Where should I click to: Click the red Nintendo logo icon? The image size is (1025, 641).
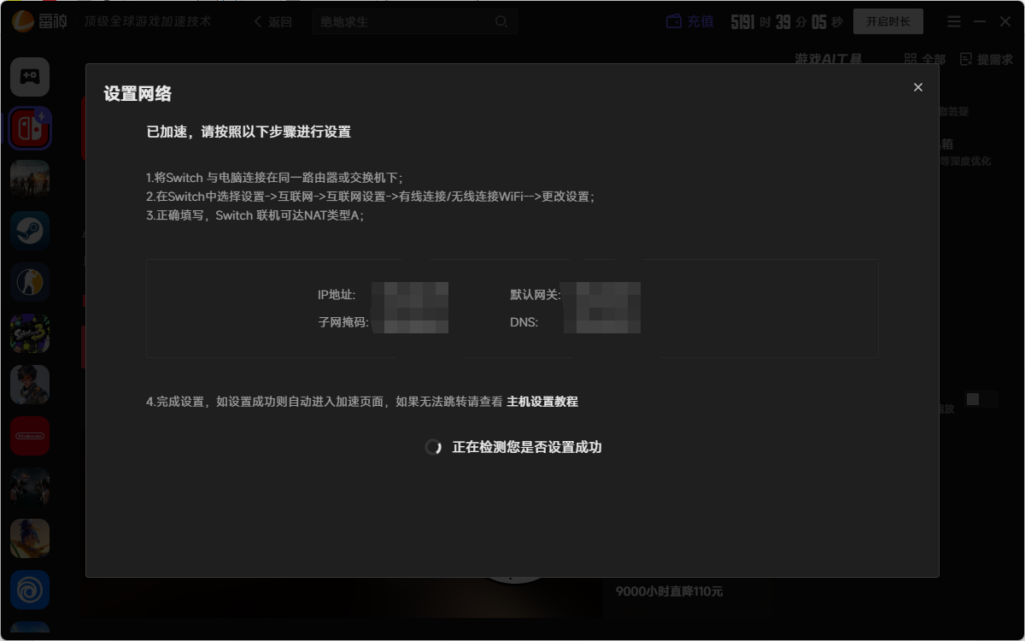point(30,436)
